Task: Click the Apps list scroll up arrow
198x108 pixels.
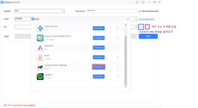Action: coord(125,25)
